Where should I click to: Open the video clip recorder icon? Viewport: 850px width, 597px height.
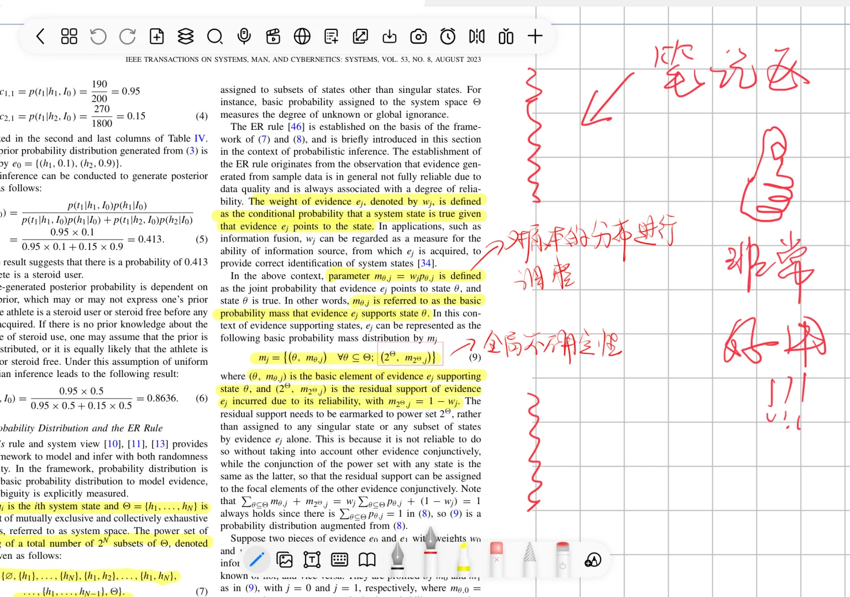[273, 36]
